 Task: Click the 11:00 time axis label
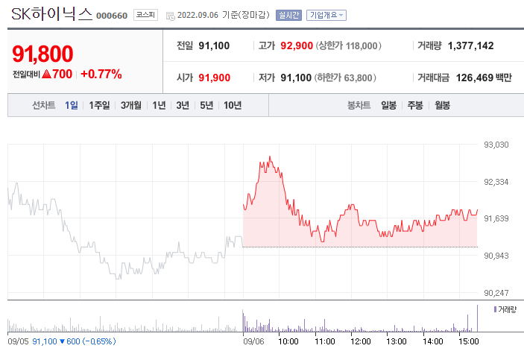[325, 341]
